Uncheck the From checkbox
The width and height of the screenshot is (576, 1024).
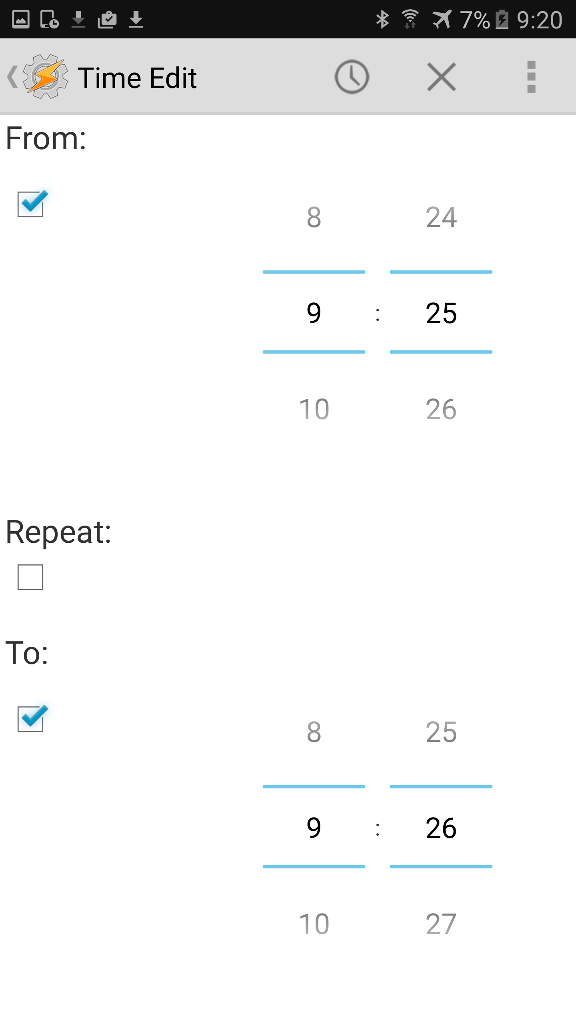(31, 204)
